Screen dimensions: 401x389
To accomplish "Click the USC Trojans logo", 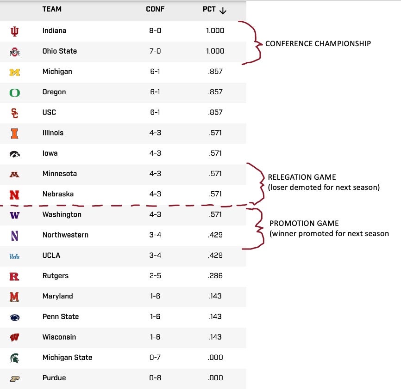I will click(x=15, y=113).
